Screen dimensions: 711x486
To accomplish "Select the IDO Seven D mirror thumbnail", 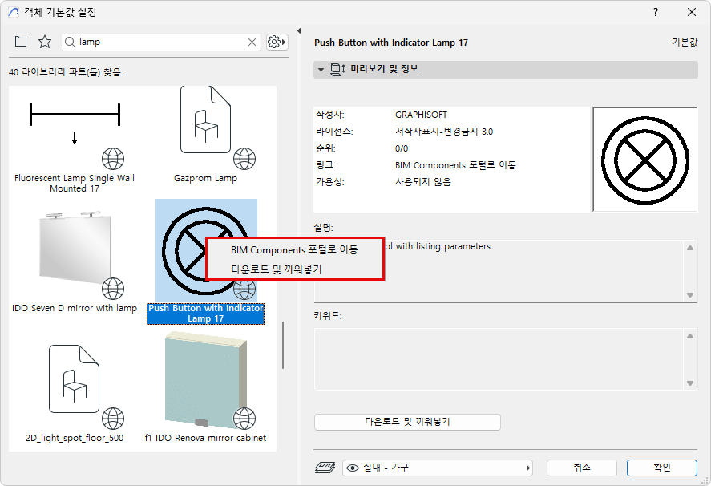I will point(75,247).
